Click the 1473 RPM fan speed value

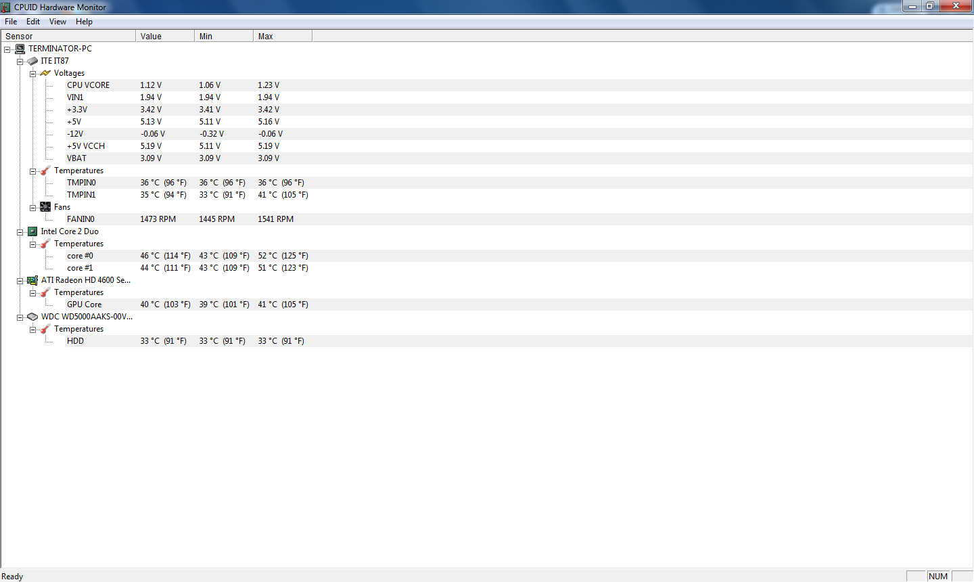point(158,219)
